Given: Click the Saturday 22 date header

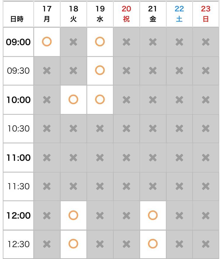Looking at the screenshot, I should (x=179, y=14).
